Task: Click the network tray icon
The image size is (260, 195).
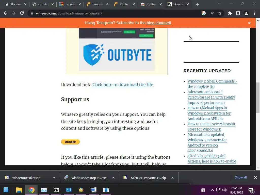Action: click(218, 190)
